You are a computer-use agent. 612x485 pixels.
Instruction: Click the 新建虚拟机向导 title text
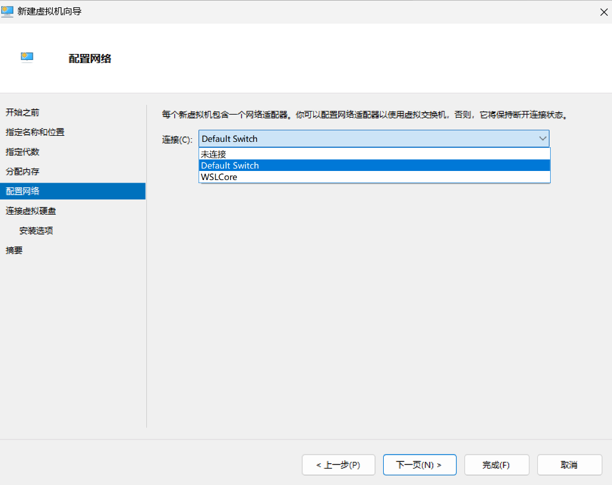point(50,12)
